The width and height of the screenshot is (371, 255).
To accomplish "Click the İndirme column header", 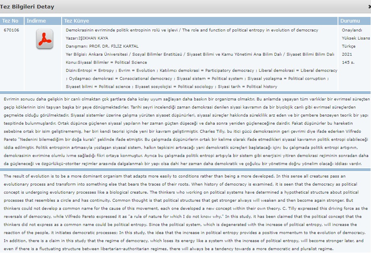I will pos(43,21).
